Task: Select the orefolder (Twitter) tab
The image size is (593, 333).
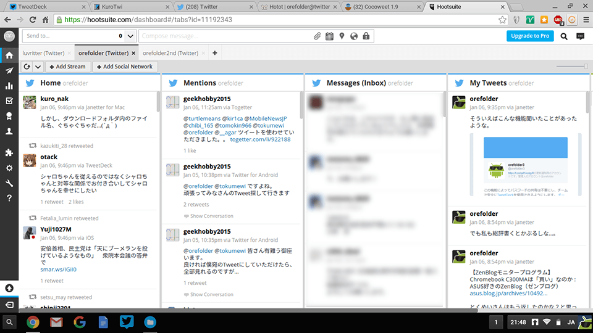Action: click(104, 53)
